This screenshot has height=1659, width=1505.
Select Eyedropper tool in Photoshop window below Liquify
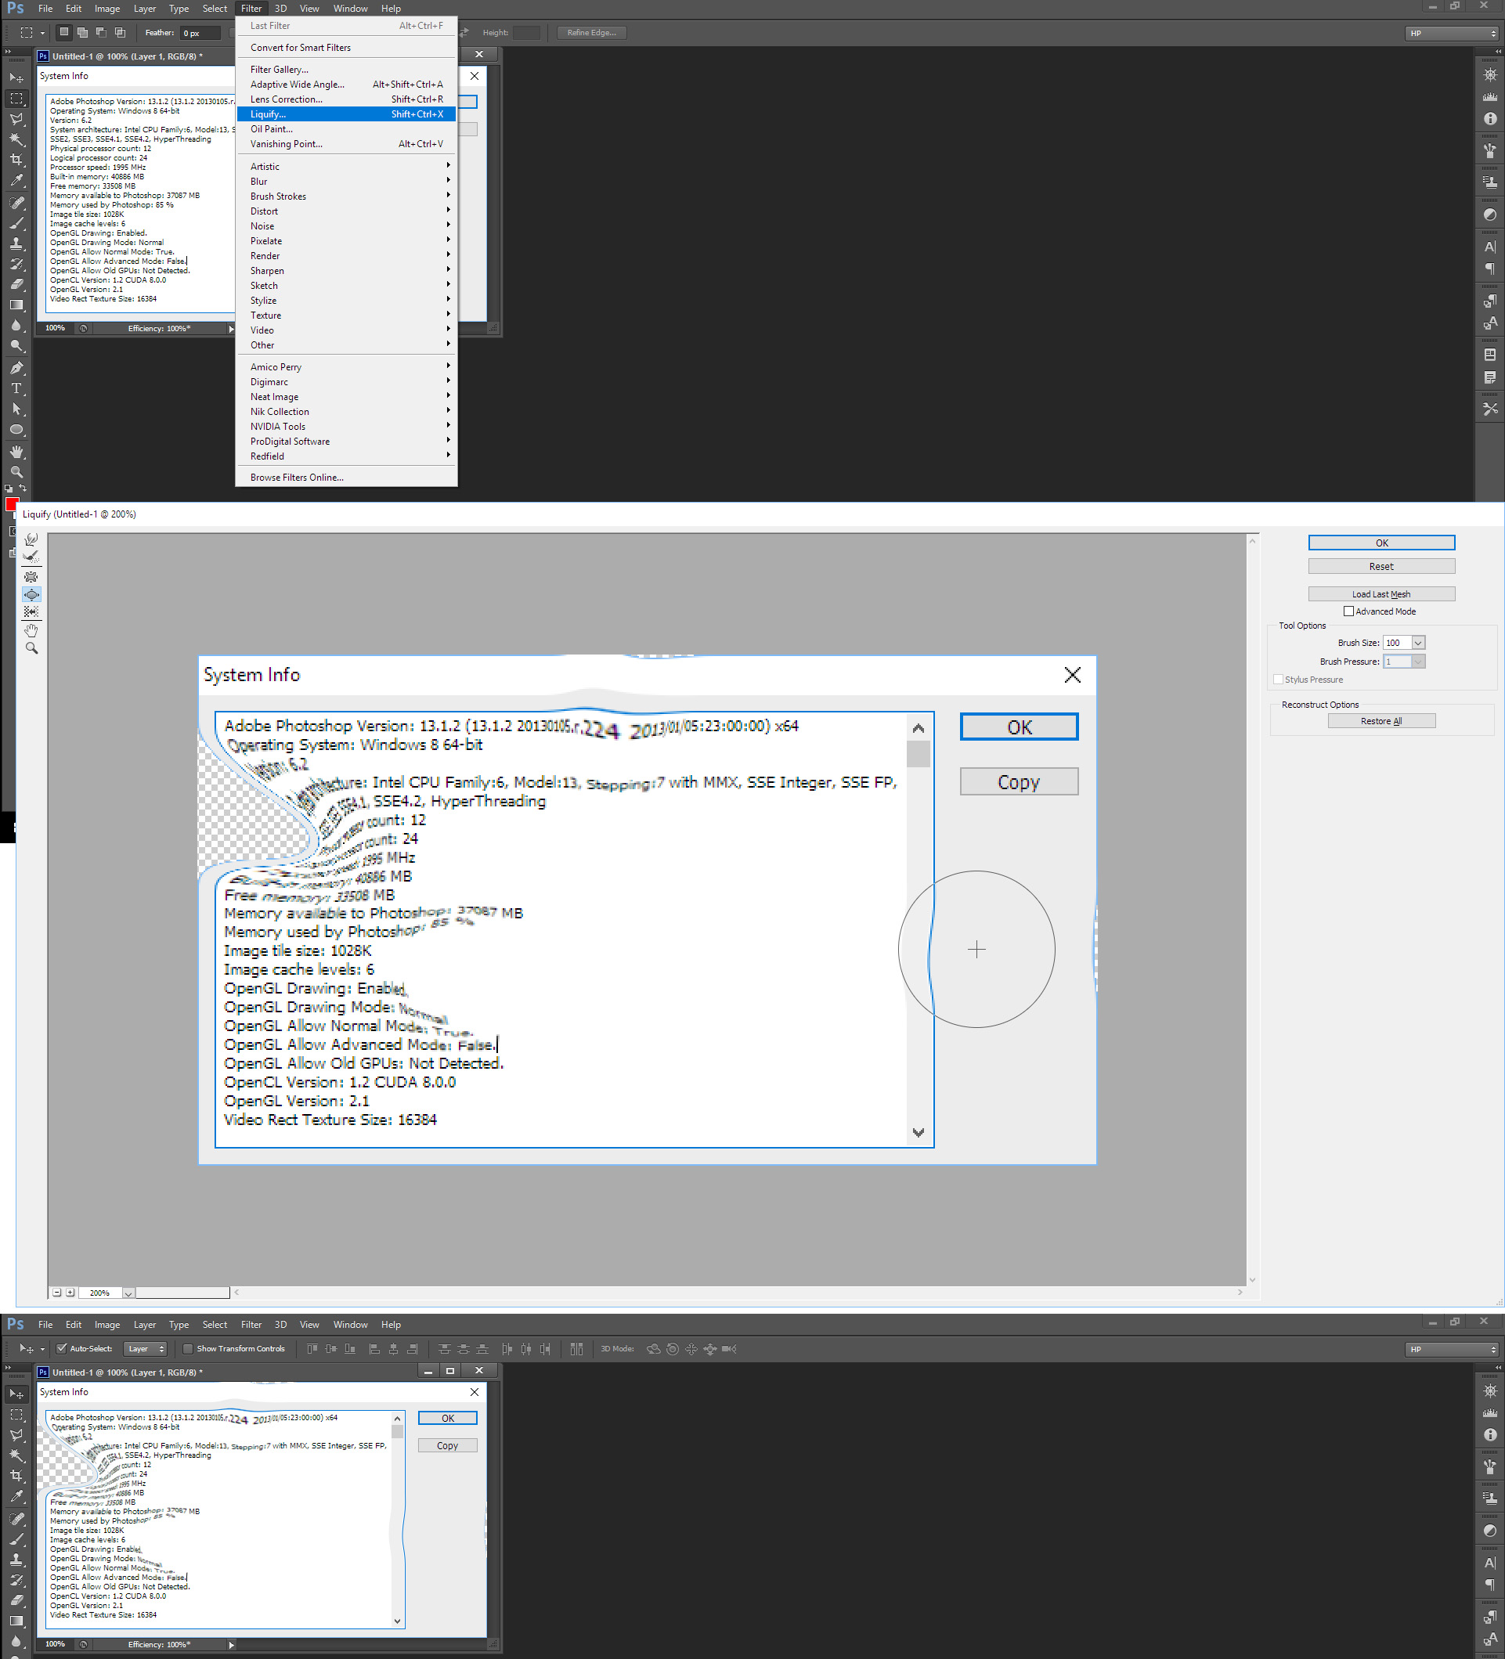coord(16,1496)
